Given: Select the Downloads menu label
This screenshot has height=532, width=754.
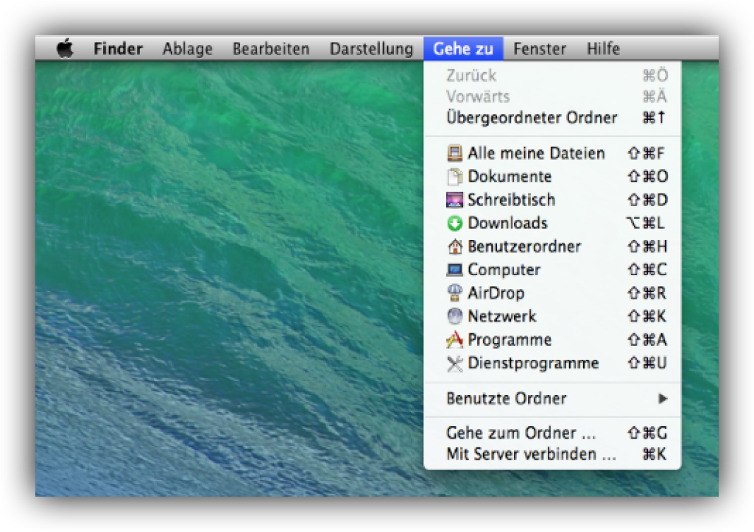Looking at the screenshot, I should tap(507, 223).
